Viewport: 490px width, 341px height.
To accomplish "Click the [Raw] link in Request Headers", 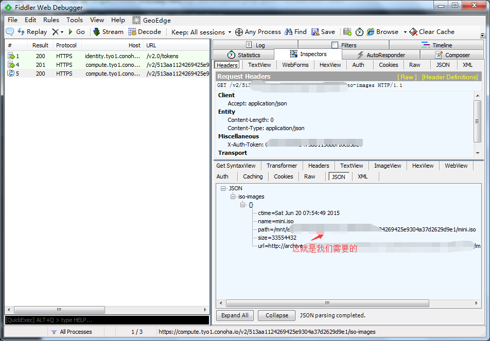I will [407, 77].
